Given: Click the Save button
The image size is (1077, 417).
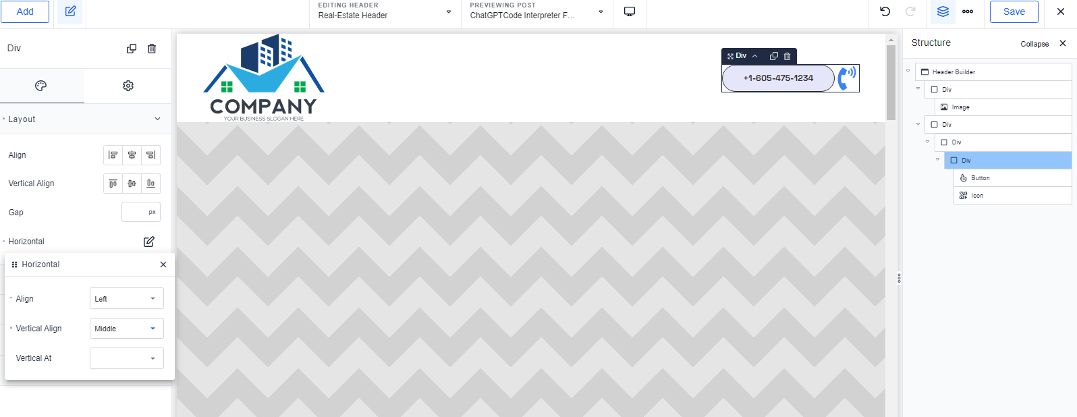Looking at the screenshot, I should 1014,11.
